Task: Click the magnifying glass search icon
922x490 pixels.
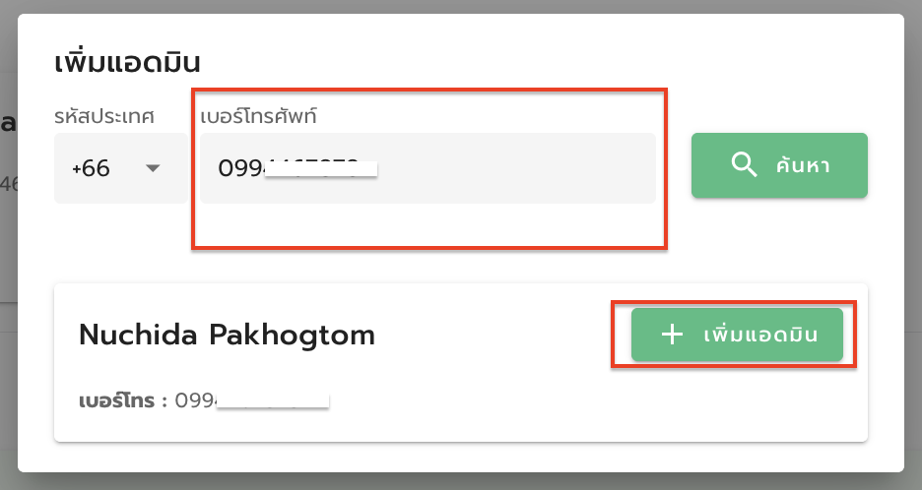Action: (744, 164)
